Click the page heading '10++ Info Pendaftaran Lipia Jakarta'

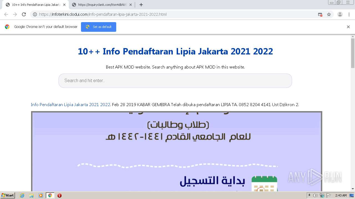point(175,51)
